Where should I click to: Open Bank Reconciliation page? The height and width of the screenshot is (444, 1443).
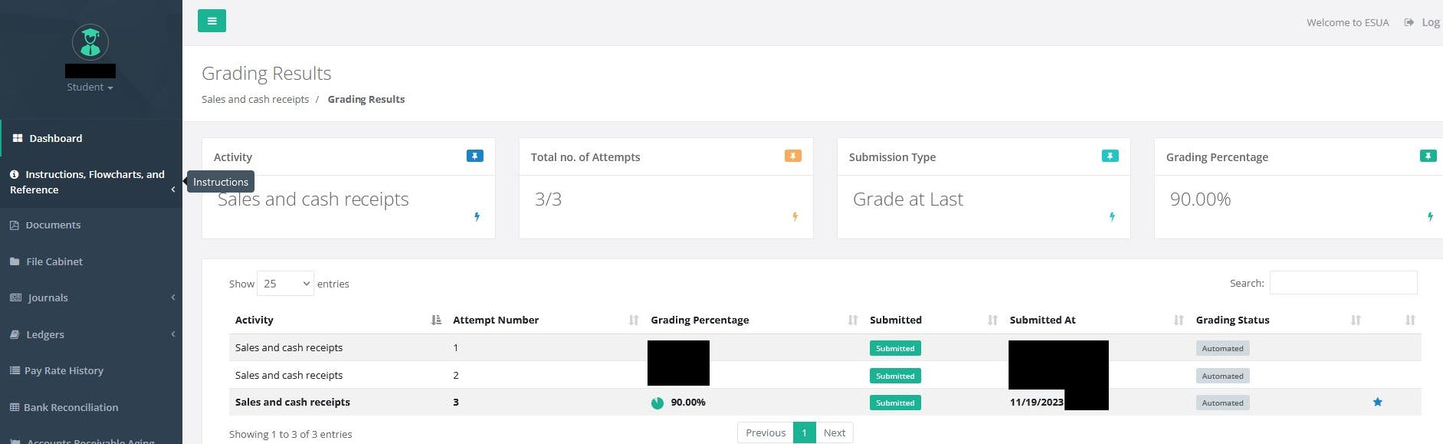(x=91, y=407)
